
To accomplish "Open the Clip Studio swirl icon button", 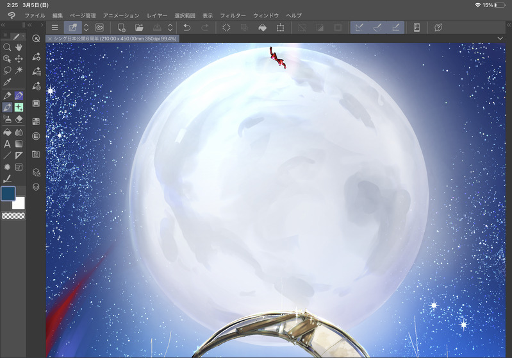I will pyautogui.click(x=99, y=28).
